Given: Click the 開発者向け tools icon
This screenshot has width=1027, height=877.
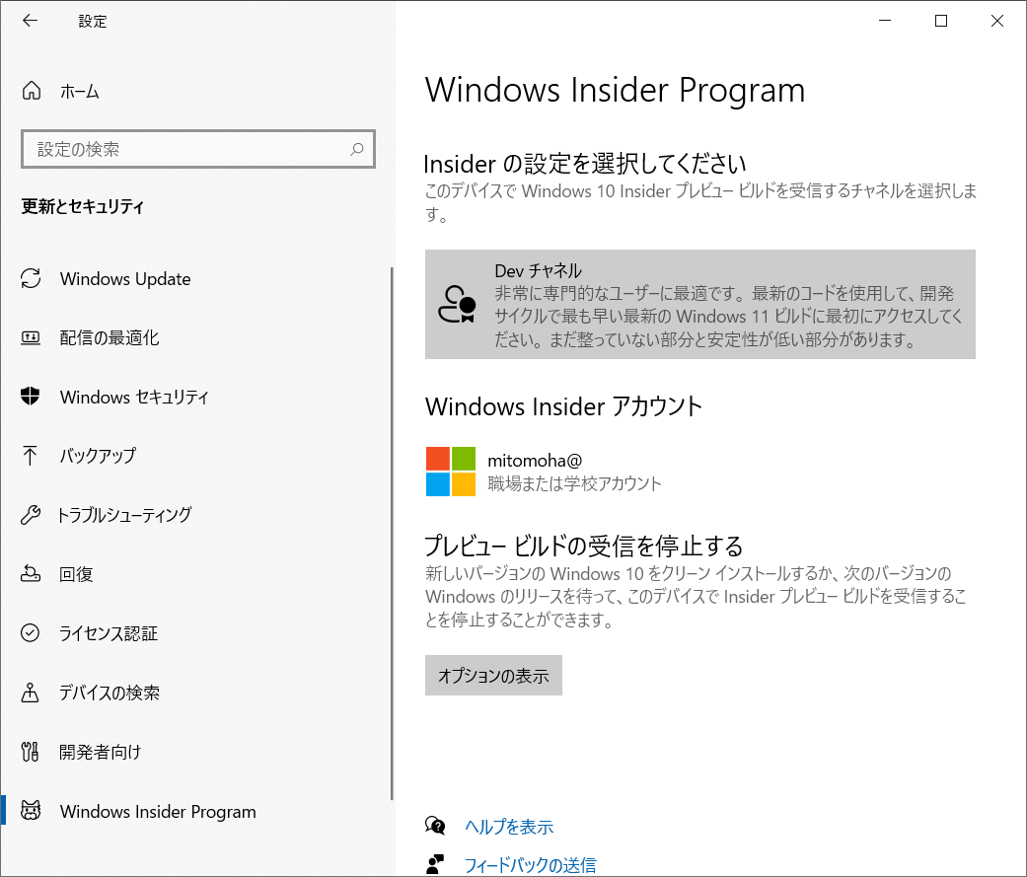Looking at the screenshot, I should pyautogui.click(x=31, y=752).
